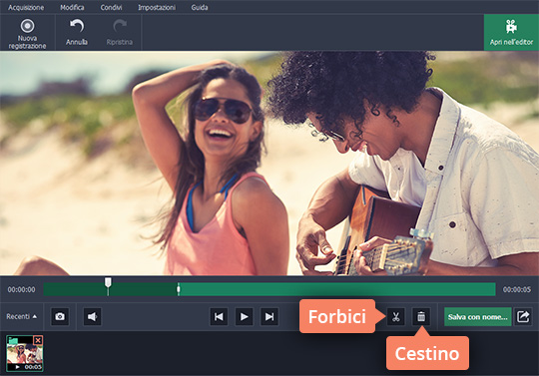Click the share export arrow icon

click(x=523, y=316)
